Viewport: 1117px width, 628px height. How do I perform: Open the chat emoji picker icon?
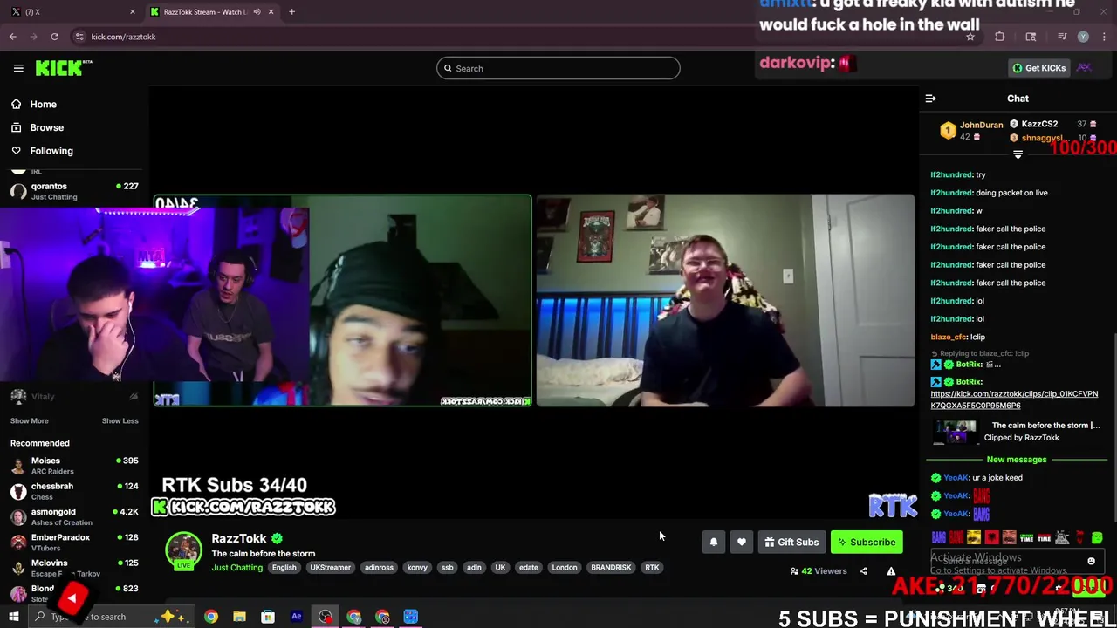tap(1091, 561)
